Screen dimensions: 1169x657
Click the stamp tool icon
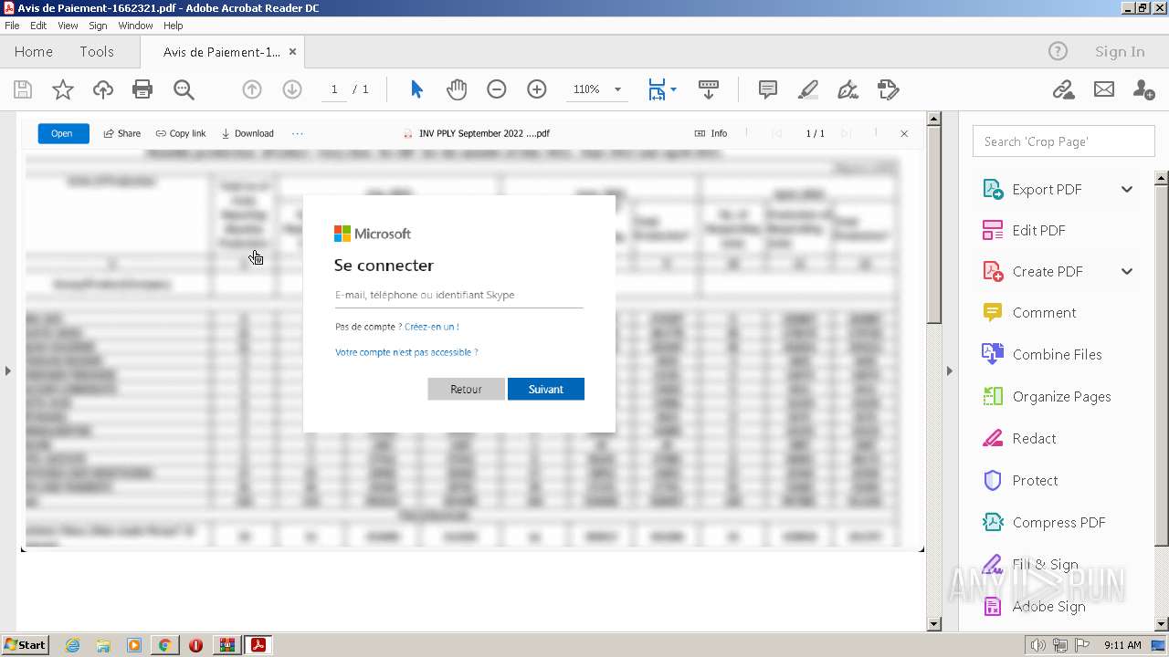click(x=888, y=89)
